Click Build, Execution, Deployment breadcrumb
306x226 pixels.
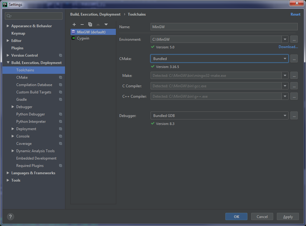(95, 14)
